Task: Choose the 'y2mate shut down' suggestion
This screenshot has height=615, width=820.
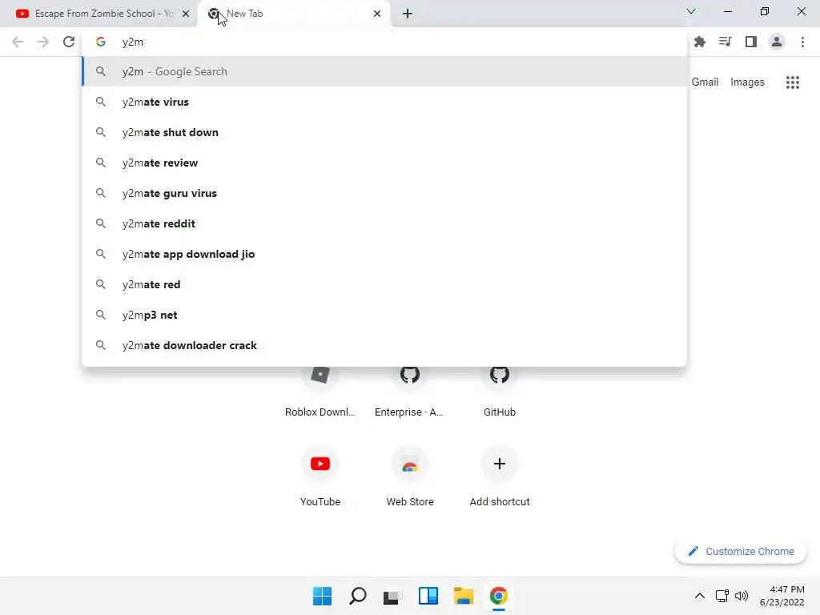Action: (x=384, y=132)
